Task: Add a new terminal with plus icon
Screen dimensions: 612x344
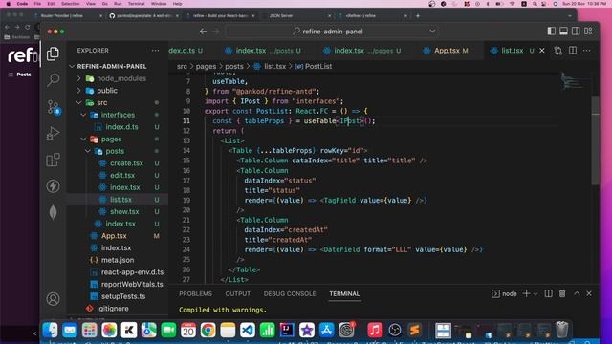Action: click(526, 293)
